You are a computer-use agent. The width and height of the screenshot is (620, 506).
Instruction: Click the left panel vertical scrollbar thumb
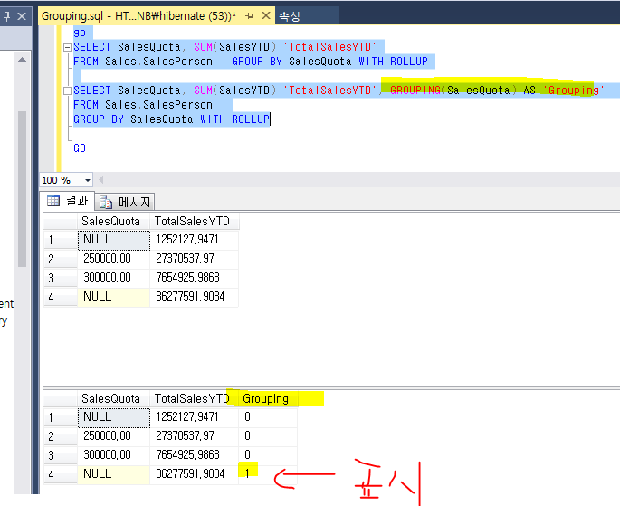coord(22,189)
